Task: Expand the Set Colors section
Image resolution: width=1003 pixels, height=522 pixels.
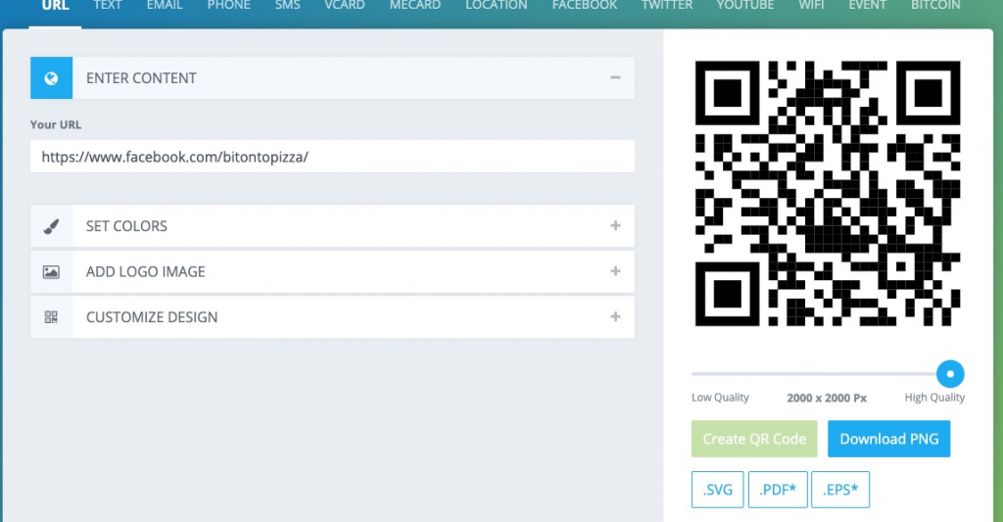Action: click(x=615, y=226)
